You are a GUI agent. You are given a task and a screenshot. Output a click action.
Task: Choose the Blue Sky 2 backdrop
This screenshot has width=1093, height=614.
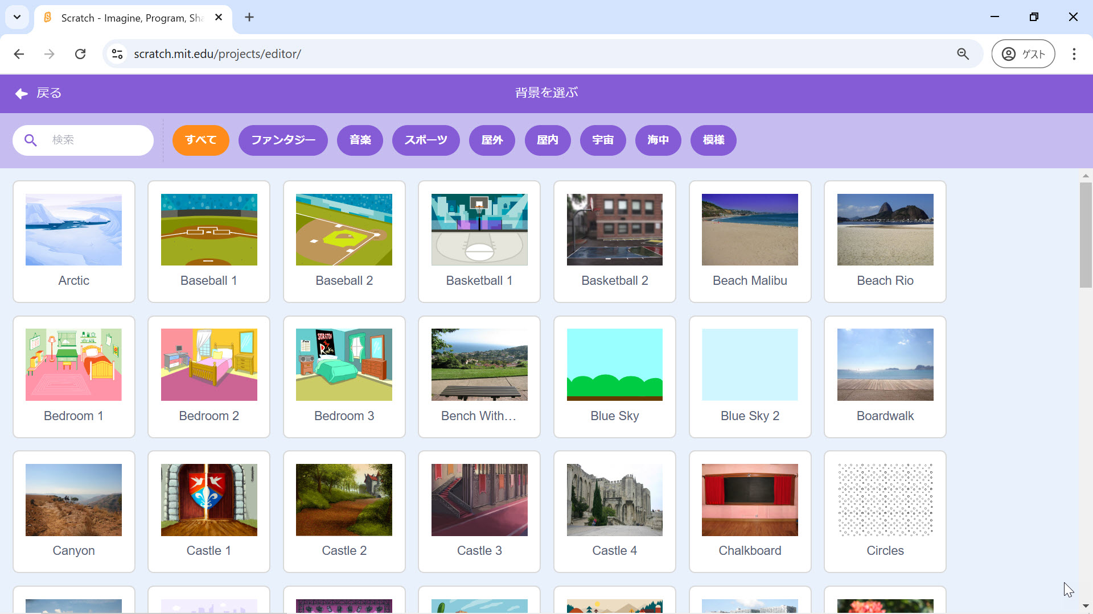[750, 377]
